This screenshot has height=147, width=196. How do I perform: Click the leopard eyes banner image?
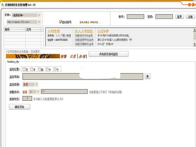pos(33,56)
